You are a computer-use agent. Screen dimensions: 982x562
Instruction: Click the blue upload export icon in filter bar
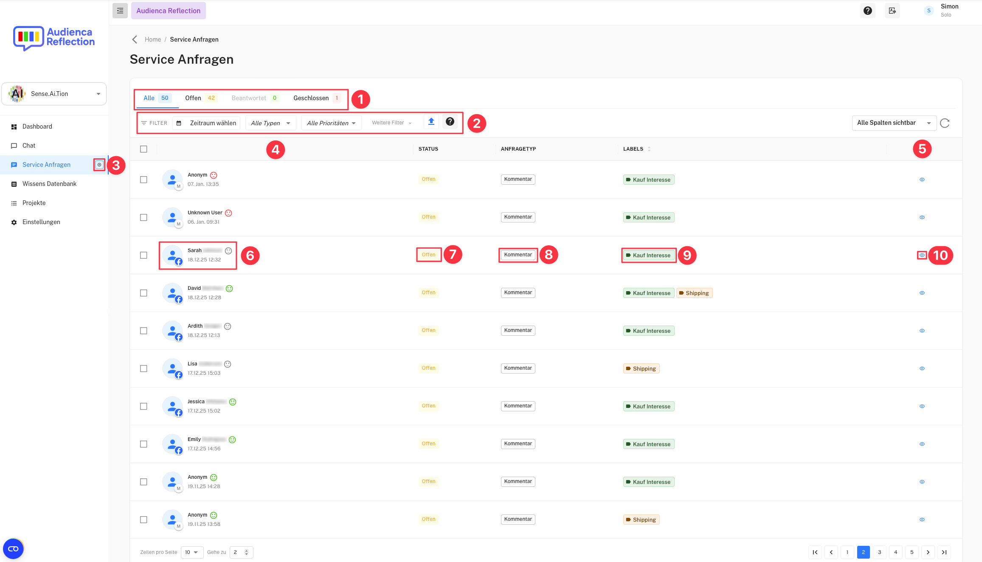431,122
